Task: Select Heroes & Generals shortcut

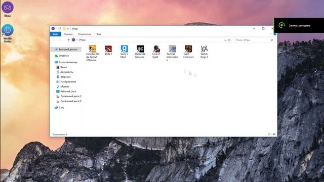Action: (x=140, y=52)
